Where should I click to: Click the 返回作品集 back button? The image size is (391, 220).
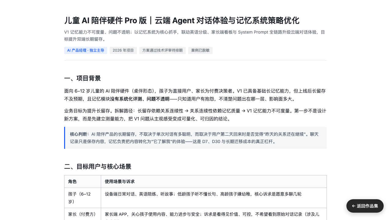click(365, 206)
